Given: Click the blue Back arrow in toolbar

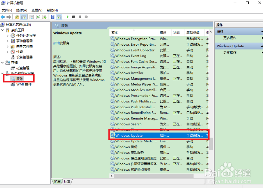Looking at the screenshot, I should pos(3,17).
